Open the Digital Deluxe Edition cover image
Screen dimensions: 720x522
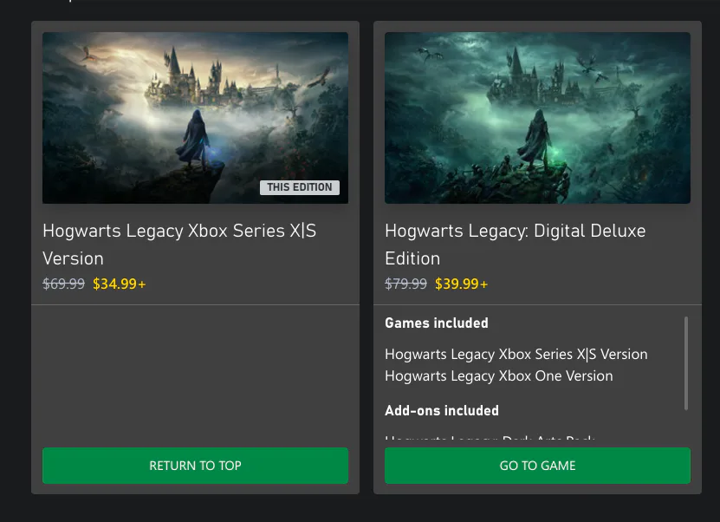(x=537, y=118)
